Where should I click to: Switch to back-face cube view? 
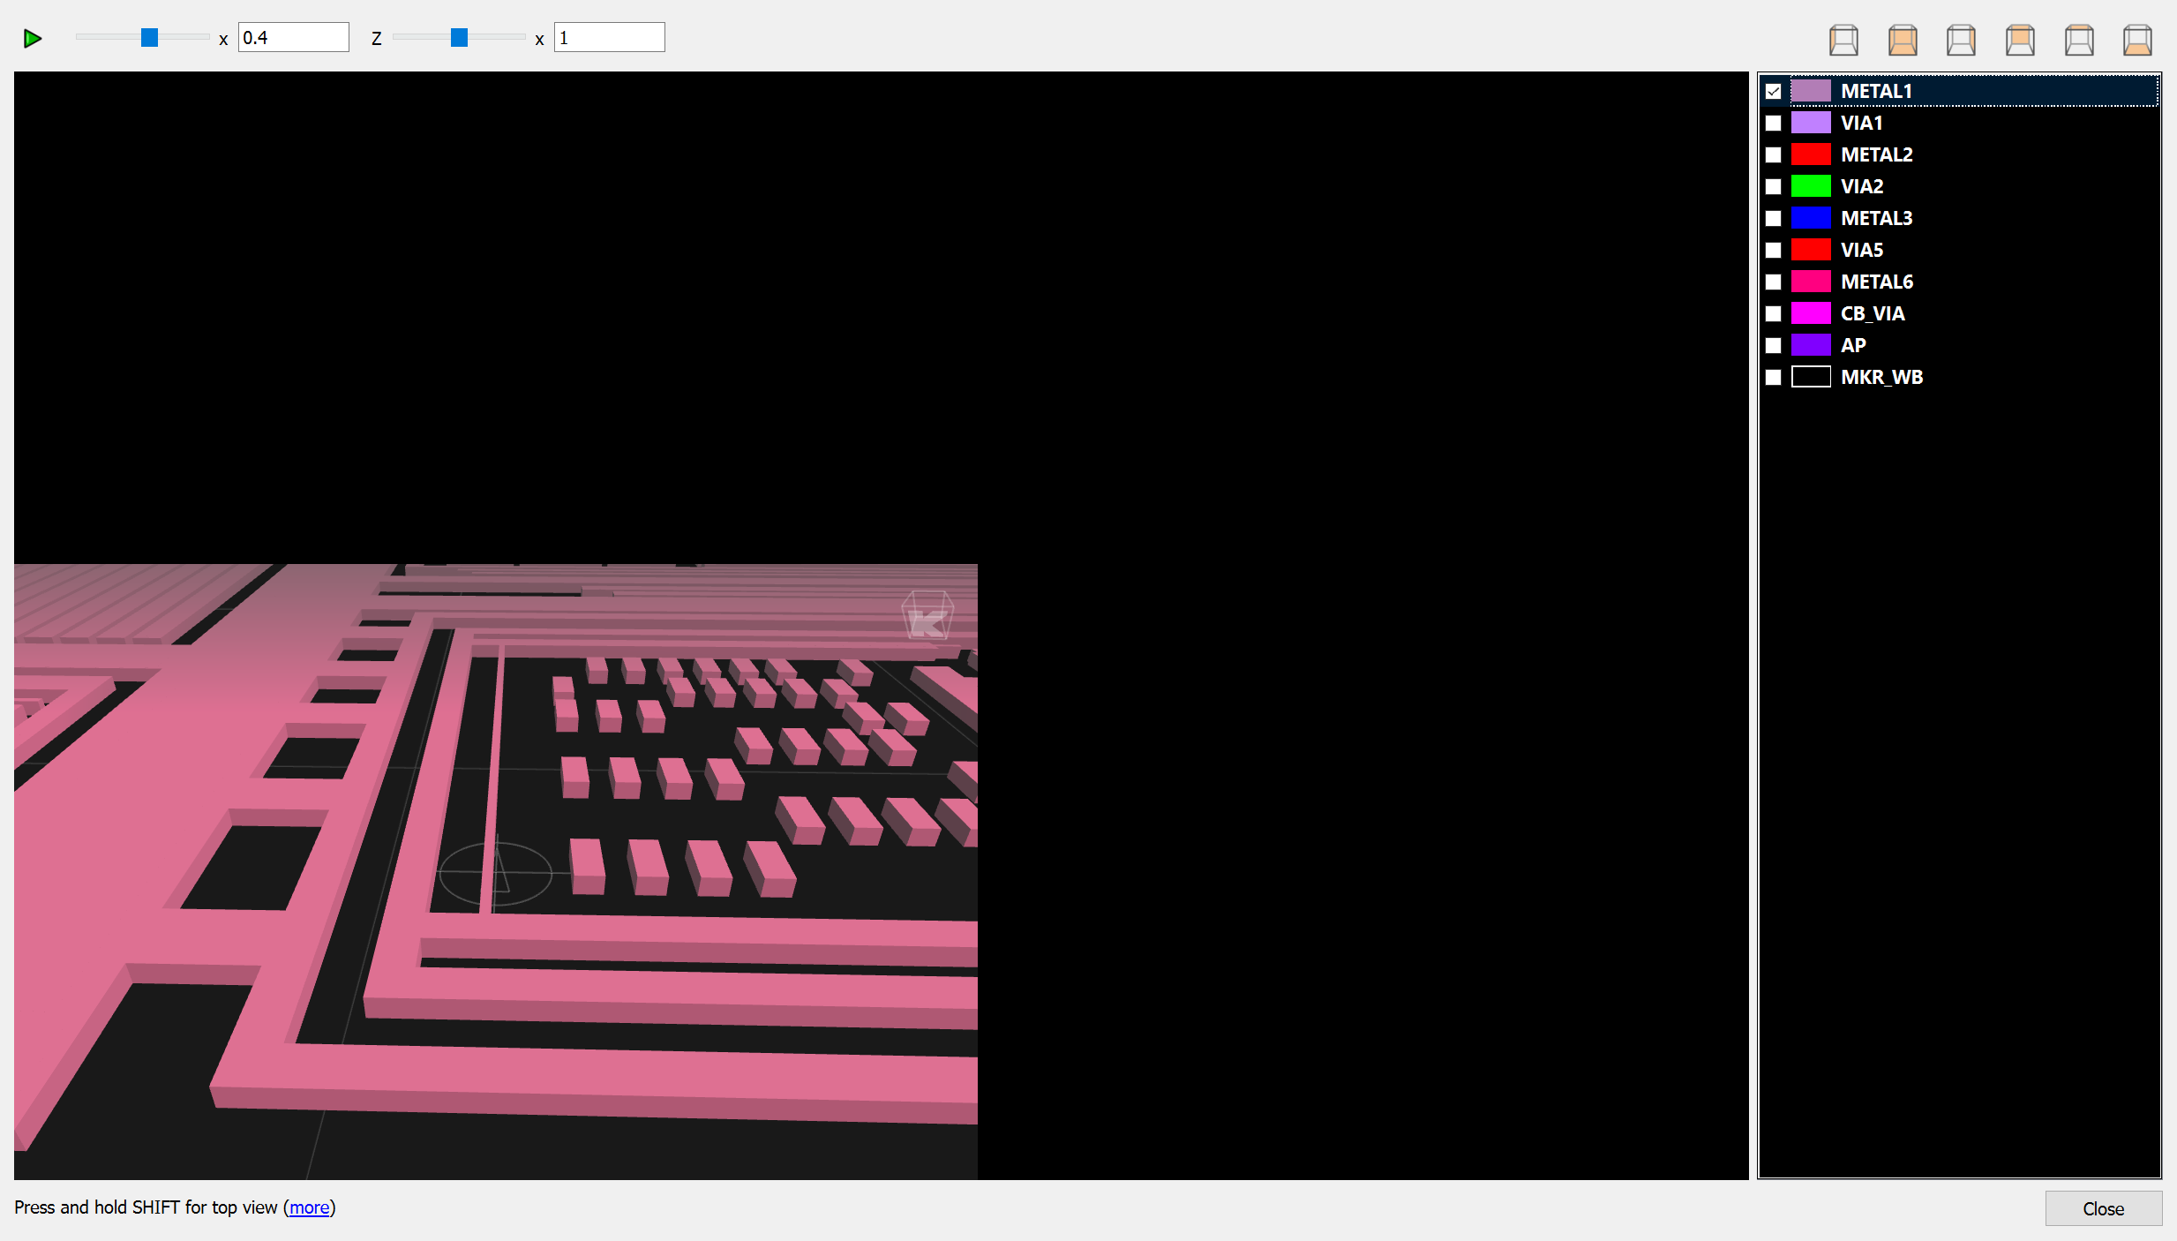tap(2020, 40)
